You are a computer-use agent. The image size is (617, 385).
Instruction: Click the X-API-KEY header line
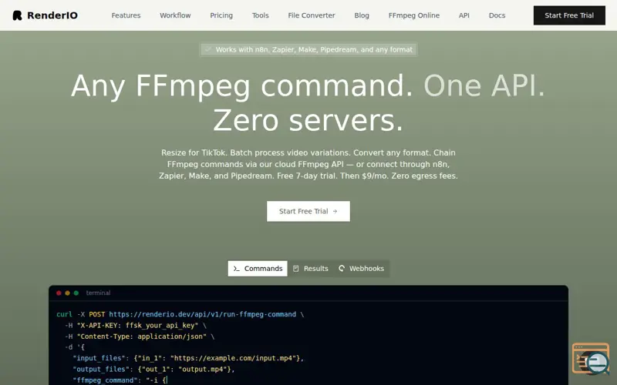tap(136, 325)
